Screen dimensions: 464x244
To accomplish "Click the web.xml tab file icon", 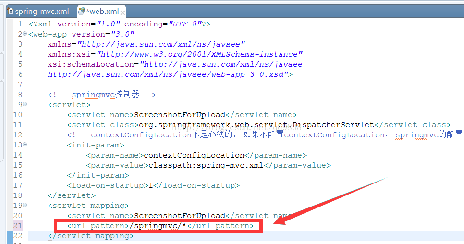I will [82, 11].
